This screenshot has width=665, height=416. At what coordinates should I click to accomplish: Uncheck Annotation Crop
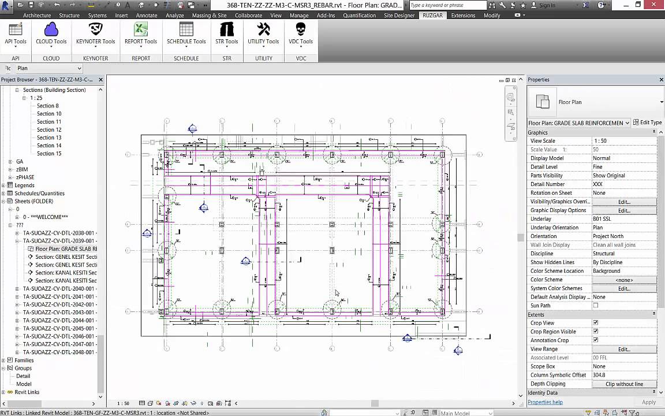point(595,340)
